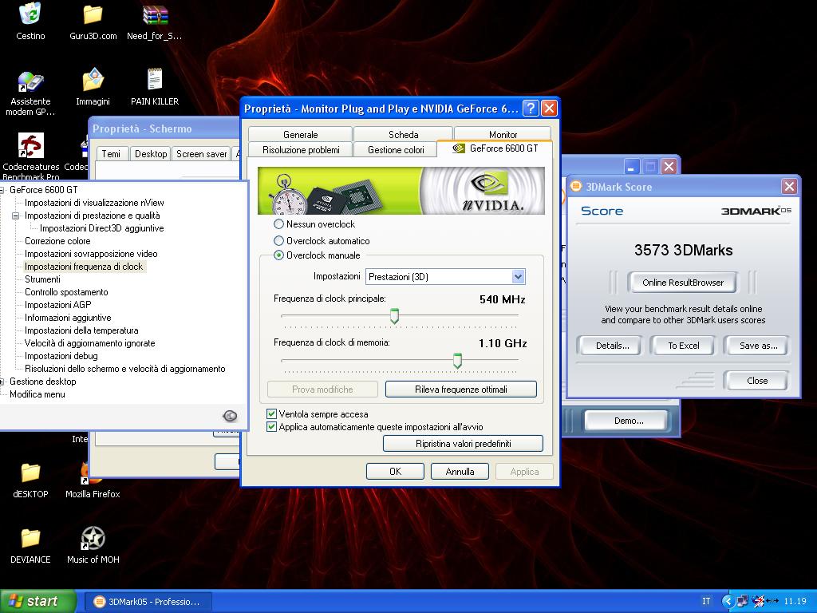Click Rileva frequenze ottimali button
Viewport: 817px width, 613px height.
[x=461, y=390]
